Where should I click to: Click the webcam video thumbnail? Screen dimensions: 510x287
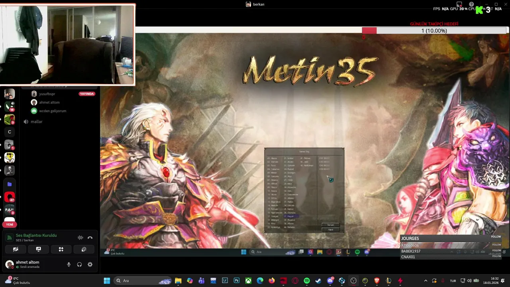pyautogui.click(x=67, y=45)
